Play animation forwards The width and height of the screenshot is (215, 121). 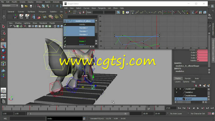(x=198, y=108)
